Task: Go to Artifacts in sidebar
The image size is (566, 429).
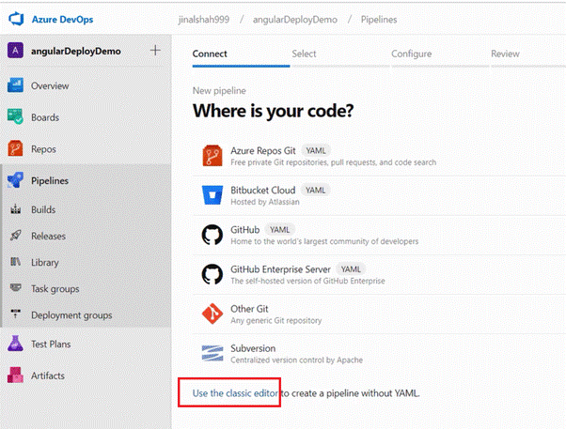Action: pos(48,375)
